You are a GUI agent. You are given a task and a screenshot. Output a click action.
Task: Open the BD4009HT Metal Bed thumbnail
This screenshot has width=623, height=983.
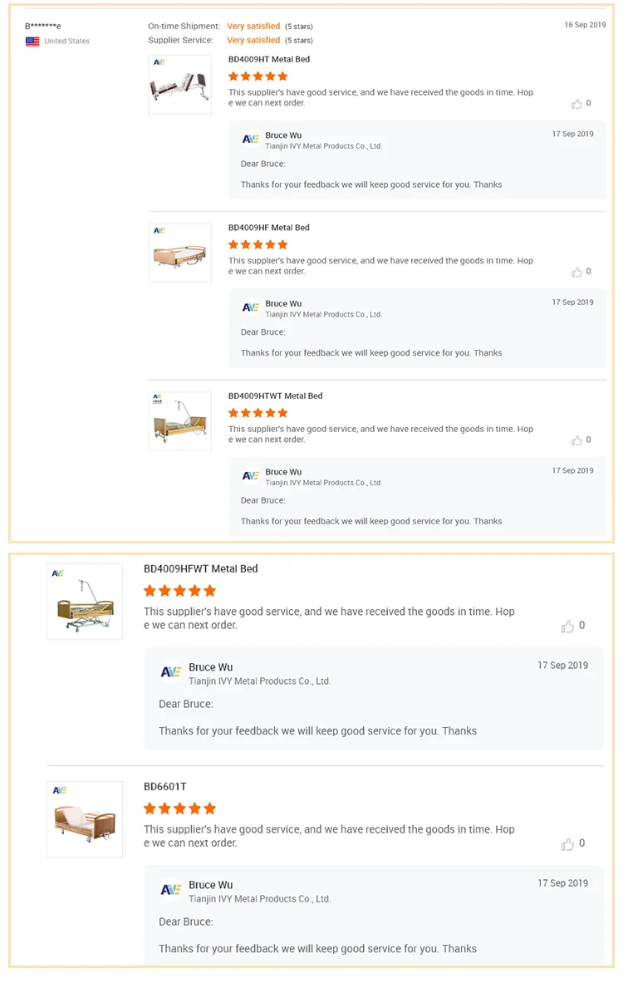[x=179, y=85]
